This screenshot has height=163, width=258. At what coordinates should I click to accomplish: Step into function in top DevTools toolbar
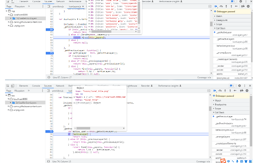[226, 6]
